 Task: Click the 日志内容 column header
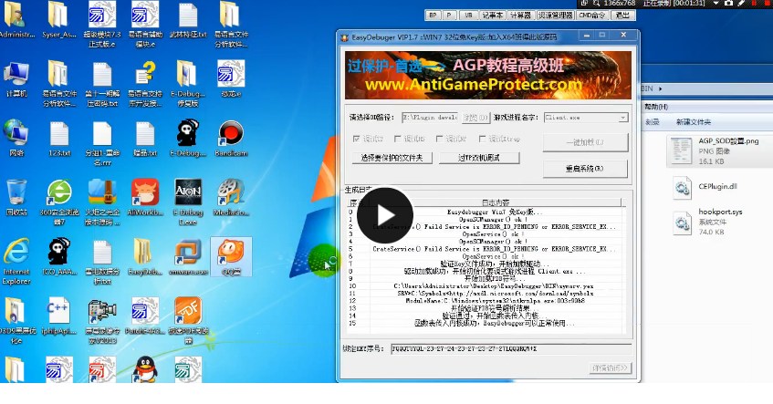pos(496,202)
